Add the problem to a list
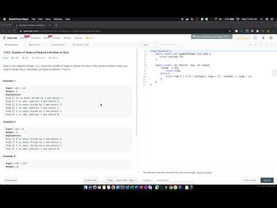This screenshot has width=277, height=208. click(39, 58)
